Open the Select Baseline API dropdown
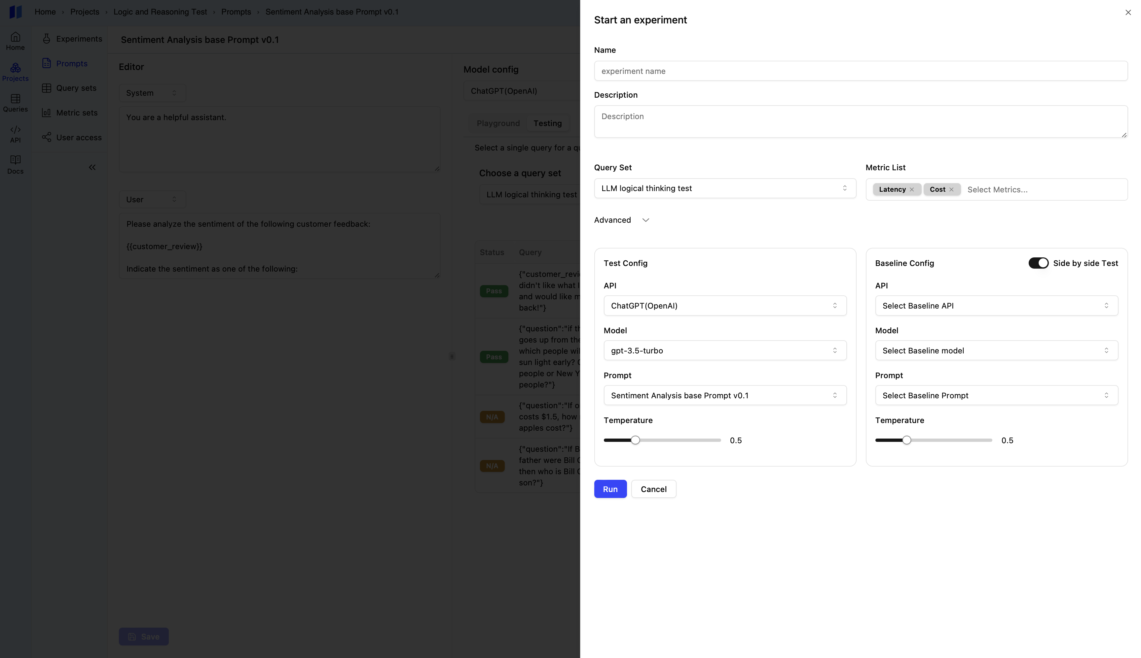The width and height of the screenshot is (1141, 658). [996, 306]
